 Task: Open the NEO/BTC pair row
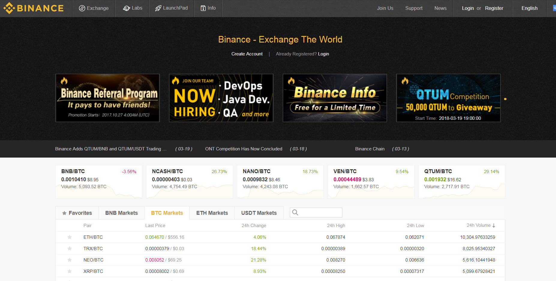280,260
